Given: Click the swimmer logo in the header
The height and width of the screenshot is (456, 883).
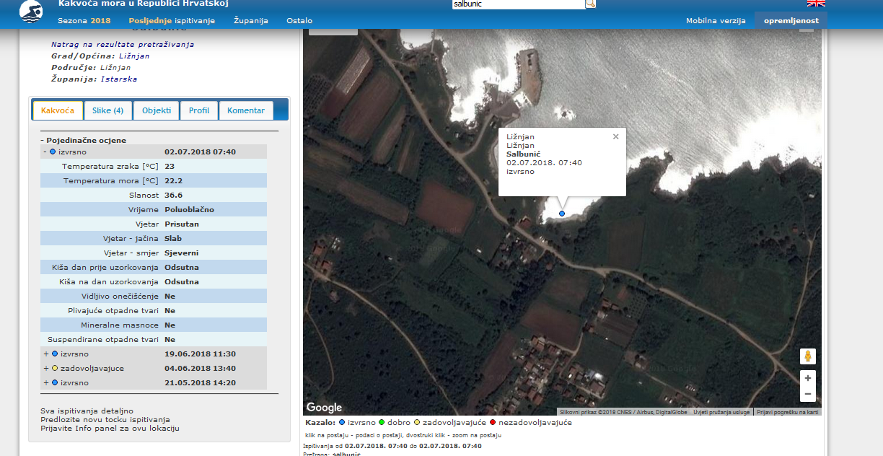Looking at the screenshot, I should [30, 11].
